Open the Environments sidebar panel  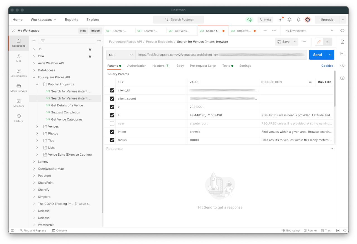tap(19, 73)
